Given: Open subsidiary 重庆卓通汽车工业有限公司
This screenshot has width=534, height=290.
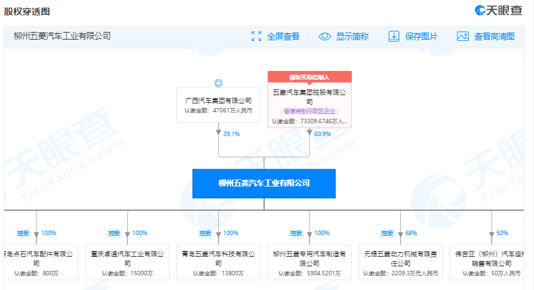Looking at the screenshot, I should tap(127, 258).
